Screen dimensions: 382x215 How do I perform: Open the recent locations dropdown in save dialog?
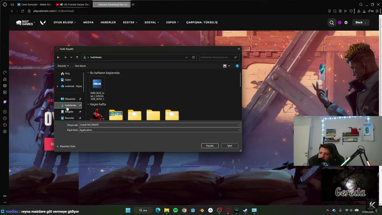point(71,57)
